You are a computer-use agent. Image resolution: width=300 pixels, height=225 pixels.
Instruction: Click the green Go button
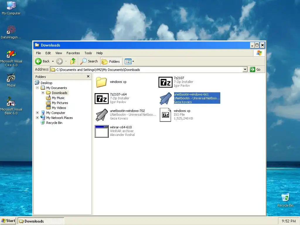(x=255, y=69)
